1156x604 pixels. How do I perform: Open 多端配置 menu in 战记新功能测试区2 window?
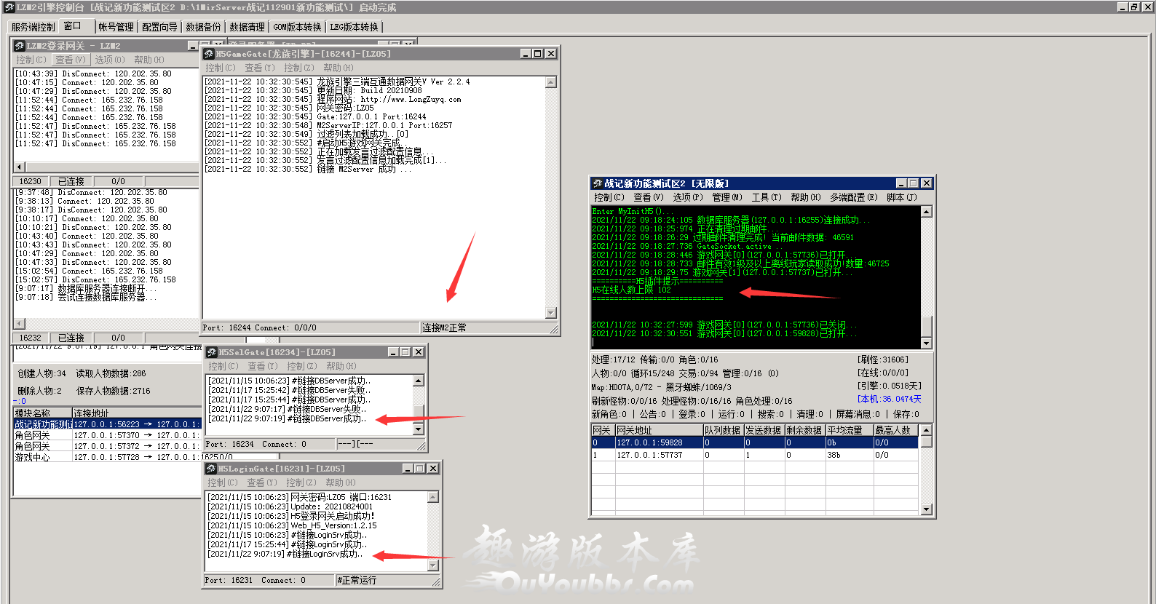(x=853, y=197)
